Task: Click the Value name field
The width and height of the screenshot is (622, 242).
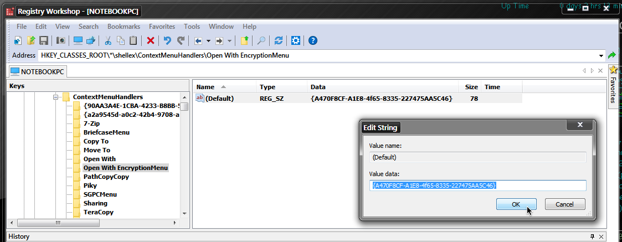Action: 478,157
